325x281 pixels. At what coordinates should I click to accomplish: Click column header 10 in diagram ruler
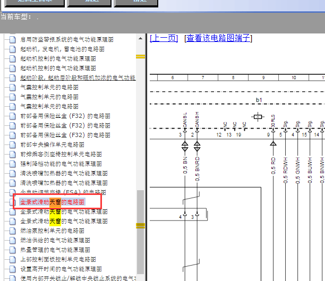tap(294, 78)
